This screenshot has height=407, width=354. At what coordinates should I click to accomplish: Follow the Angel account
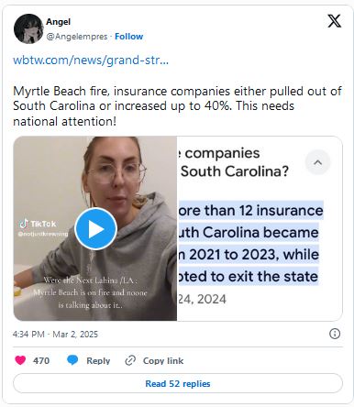coord(128,37)
